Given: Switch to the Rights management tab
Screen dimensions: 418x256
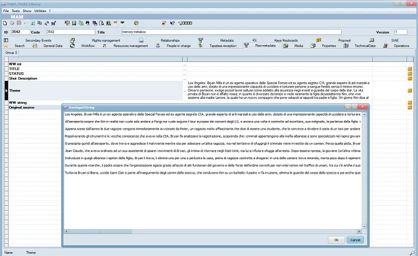Looking at the screenshot, I should click(x=105, y=40).
